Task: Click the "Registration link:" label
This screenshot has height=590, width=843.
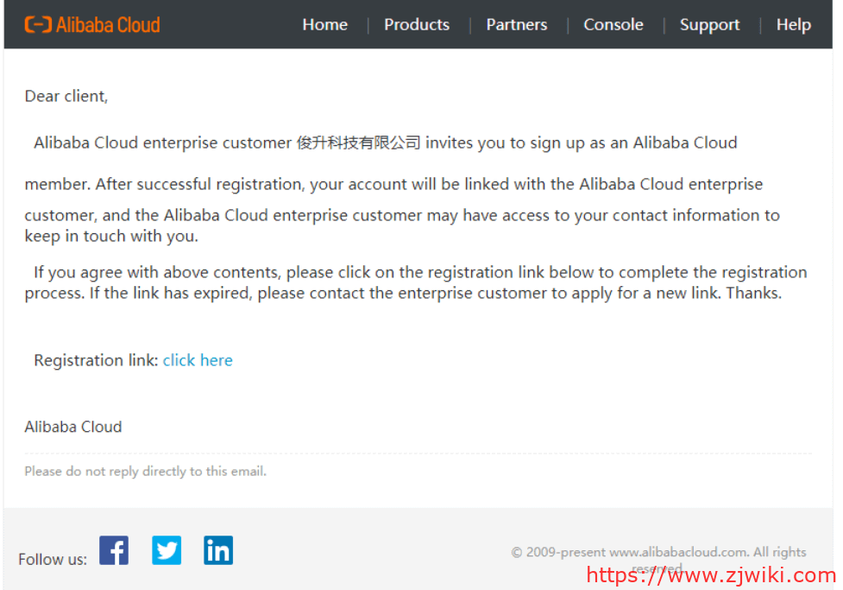Action: click(x=96, y=360)
